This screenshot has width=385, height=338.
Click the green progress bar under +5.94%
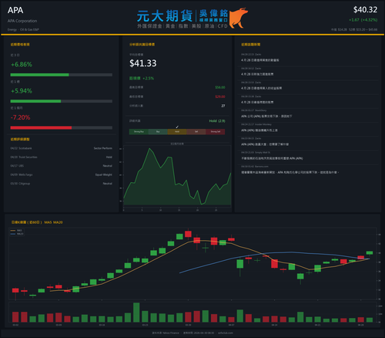35,101
